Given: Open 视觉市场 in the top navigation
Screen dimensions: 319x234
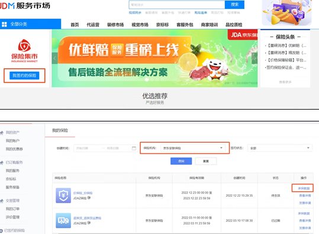Looking at the screenshot, I should (140, 25).
